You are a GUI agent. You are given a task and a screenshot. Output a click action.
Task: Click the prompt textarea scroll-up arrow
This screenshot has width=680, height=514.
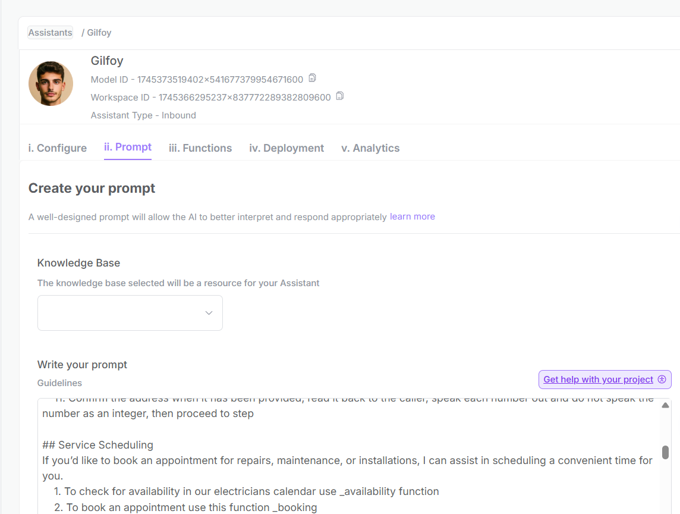(x=665, y=405)
